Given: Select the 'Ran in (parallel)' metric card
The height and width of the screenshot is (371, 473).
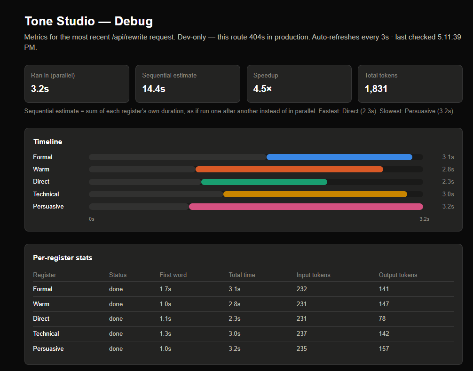Looking at the screenshot, I should [x=77, y=84].
